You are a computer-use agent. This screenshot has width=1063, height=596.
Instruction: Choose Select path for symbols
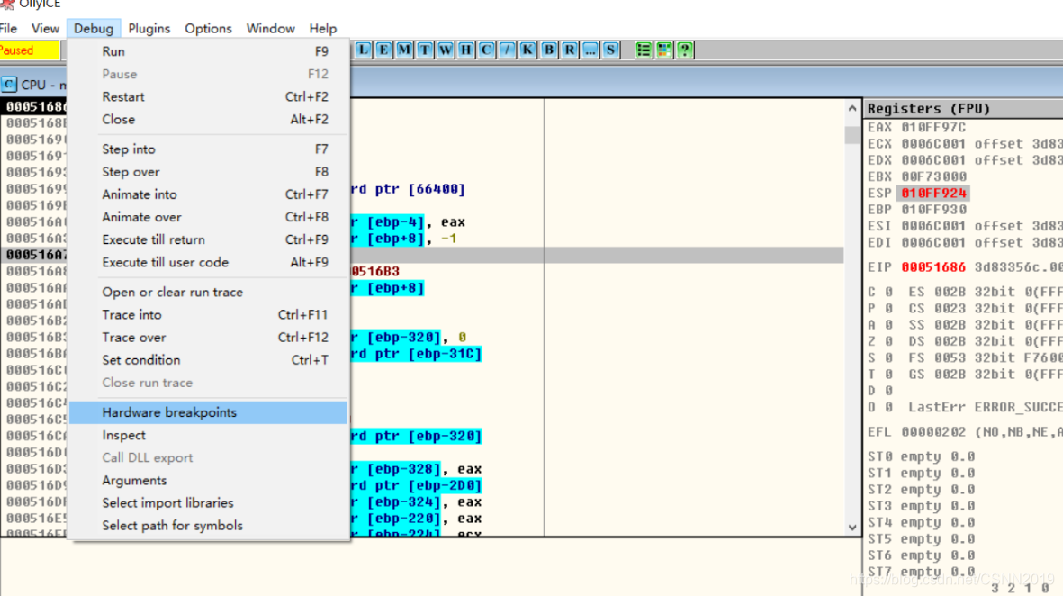[x=208, y=526]
